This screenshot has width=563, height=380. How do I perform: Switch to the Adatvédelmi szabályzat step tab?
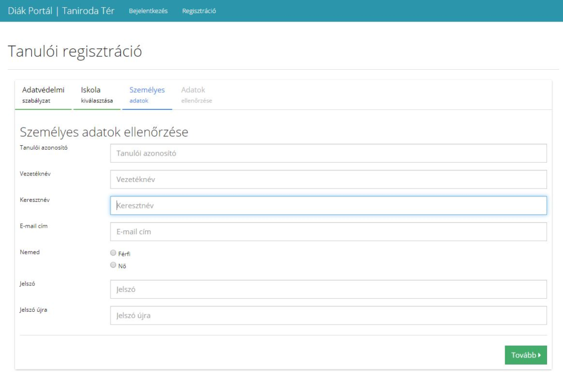43,95
